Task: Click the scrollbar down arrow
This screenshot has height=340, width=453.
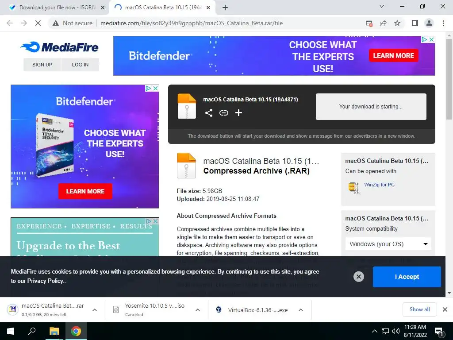Action: click(449, 293)
